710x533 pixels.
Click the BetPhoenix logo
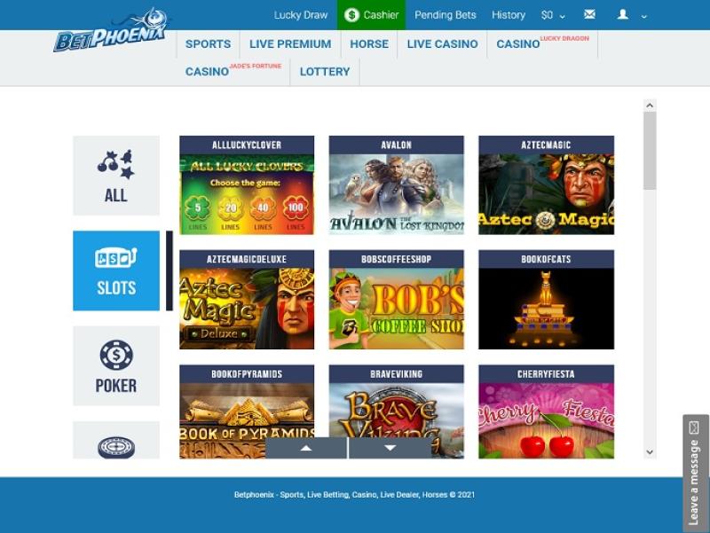(111, 31)
